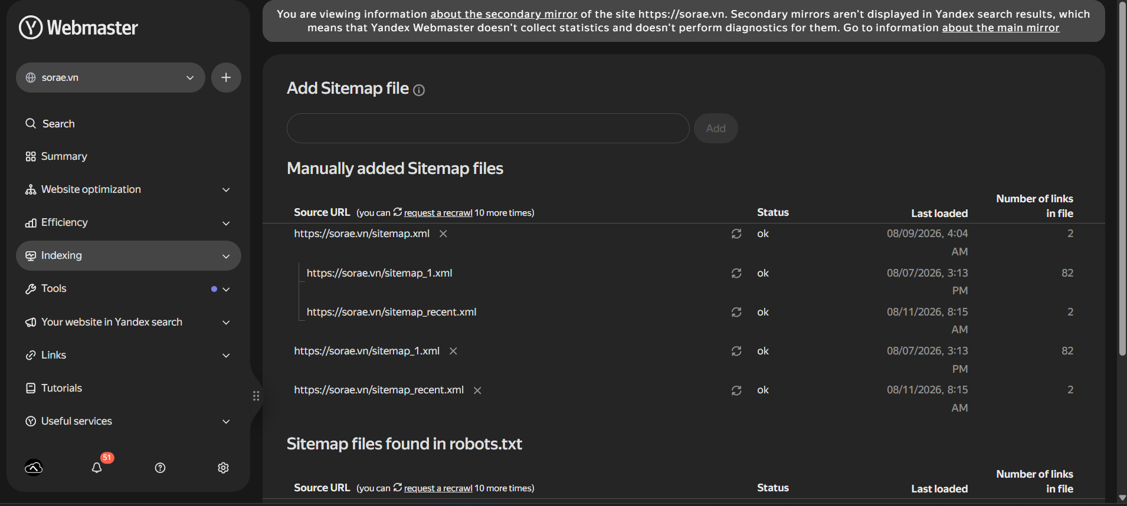Image resolution: width=1127 pixels, height=506 pixels.
Task: Expand the Website optimization chevron
Action: point(226,190)
